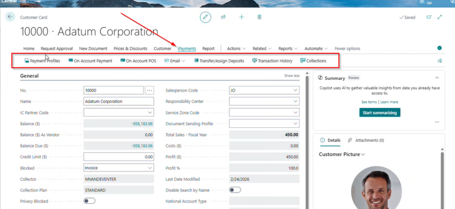Open Service Zone Code dropdown
The image size is (455, 209).
(295, 112)
